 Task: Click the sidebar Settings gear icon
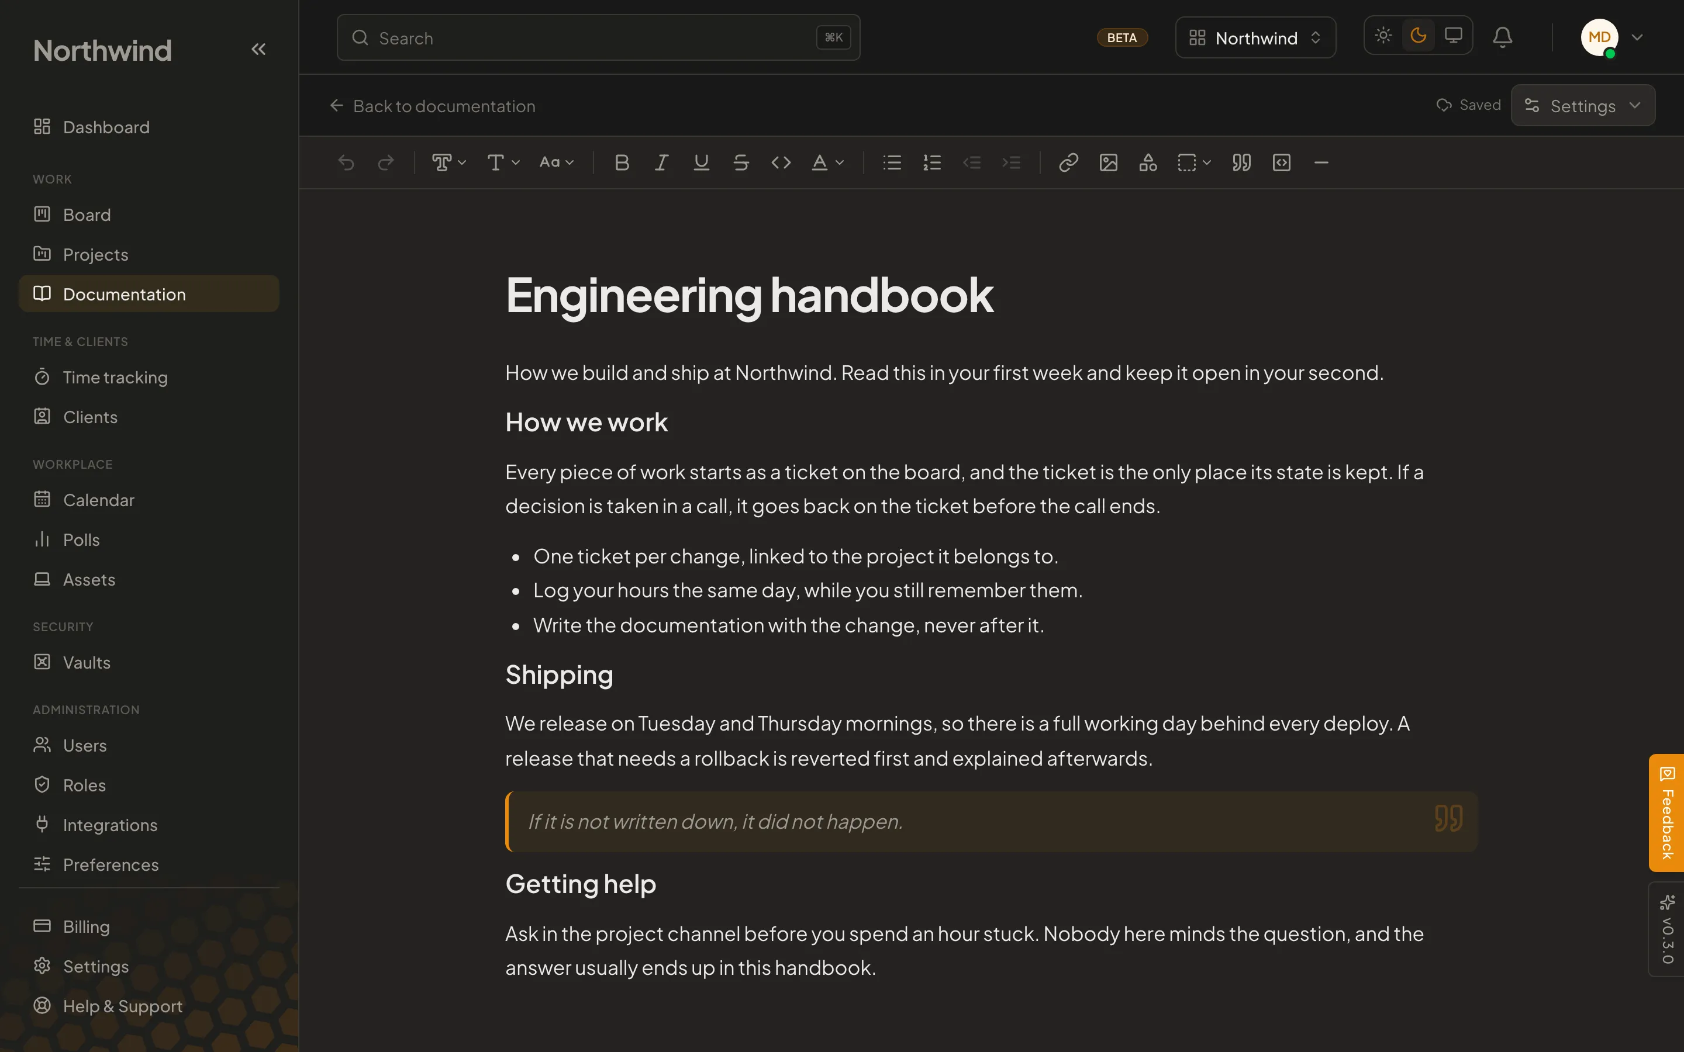(42, 966)
